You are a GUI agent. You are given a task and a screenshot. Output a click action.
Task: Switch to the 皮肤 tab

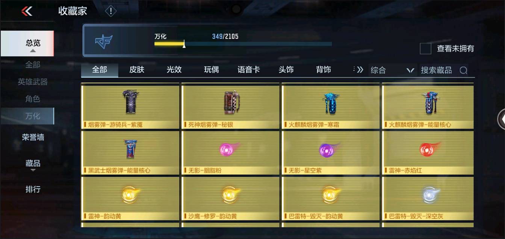137,70
